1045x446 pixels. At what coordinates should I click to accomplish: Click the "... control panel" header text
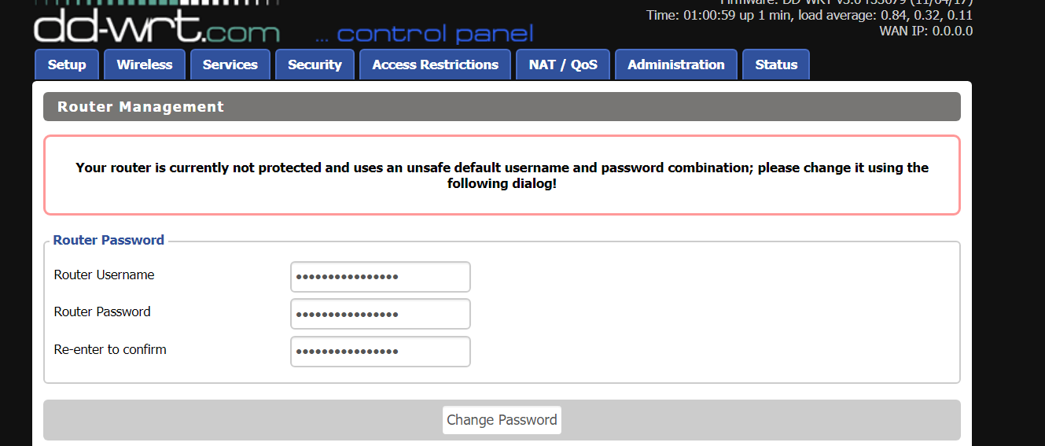(x=424, y=35)
